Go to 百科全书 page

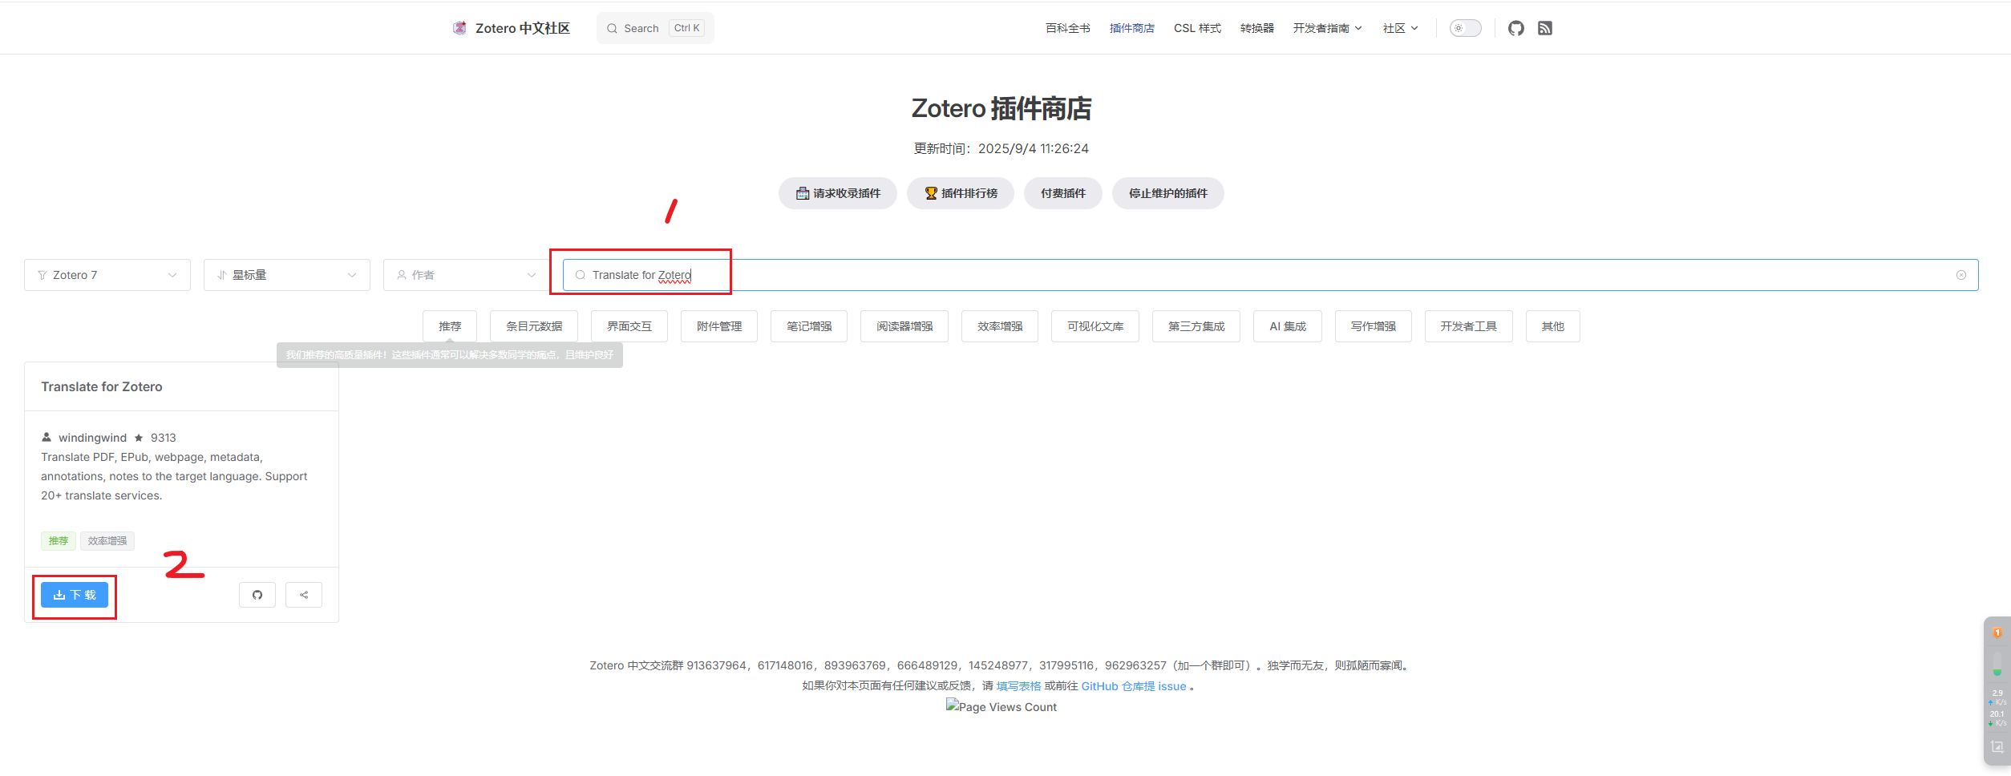1068,28
